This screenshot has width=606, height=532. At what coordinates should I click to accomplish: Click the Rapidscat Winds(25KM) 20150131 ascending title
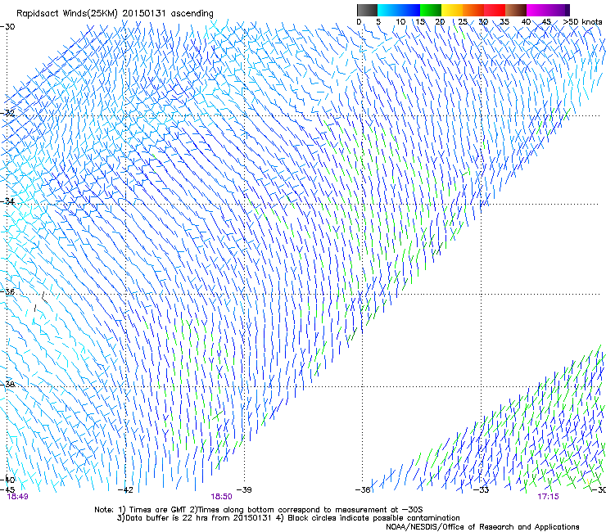(115, 14)
